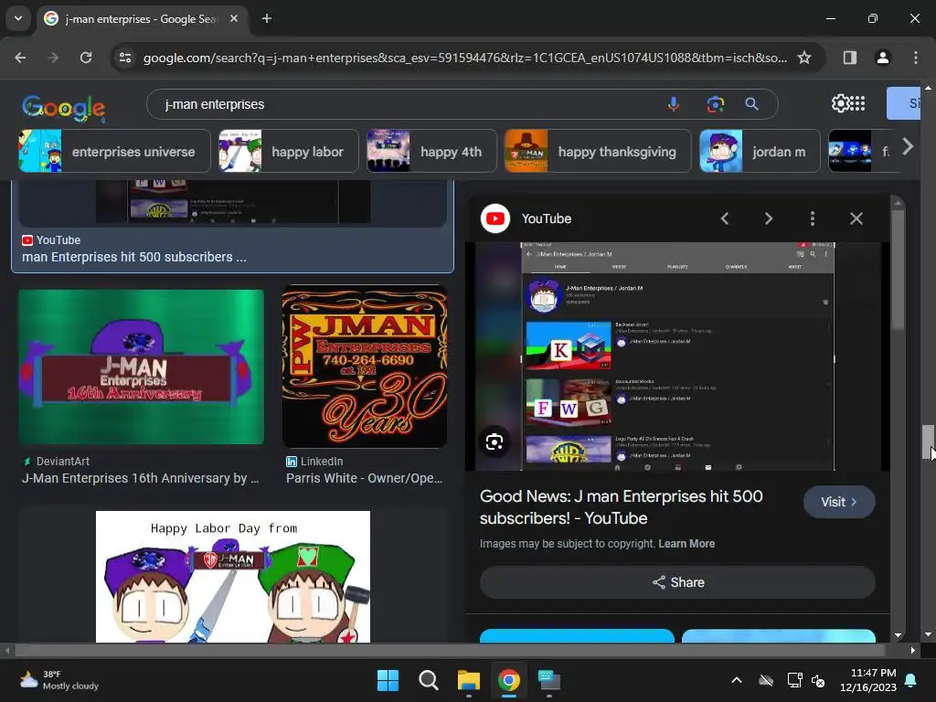The height and width of the screenshot is (702, 936).
Task: Reload the current page
Action: 86,58
